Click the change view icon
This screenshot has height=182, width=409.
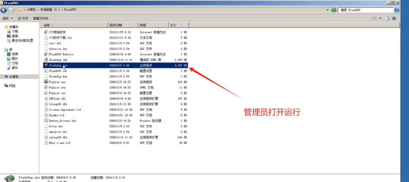[x=375, y=18]
